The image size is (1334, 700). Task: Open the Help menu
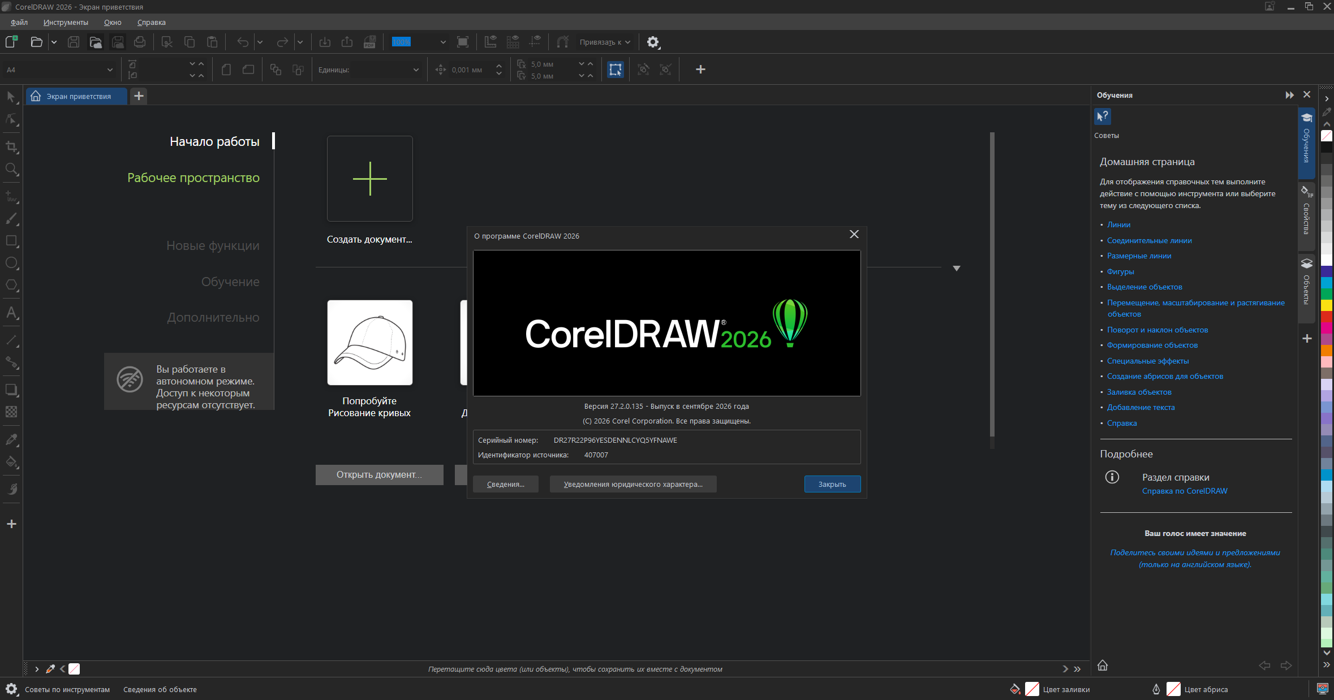(152, 23)
